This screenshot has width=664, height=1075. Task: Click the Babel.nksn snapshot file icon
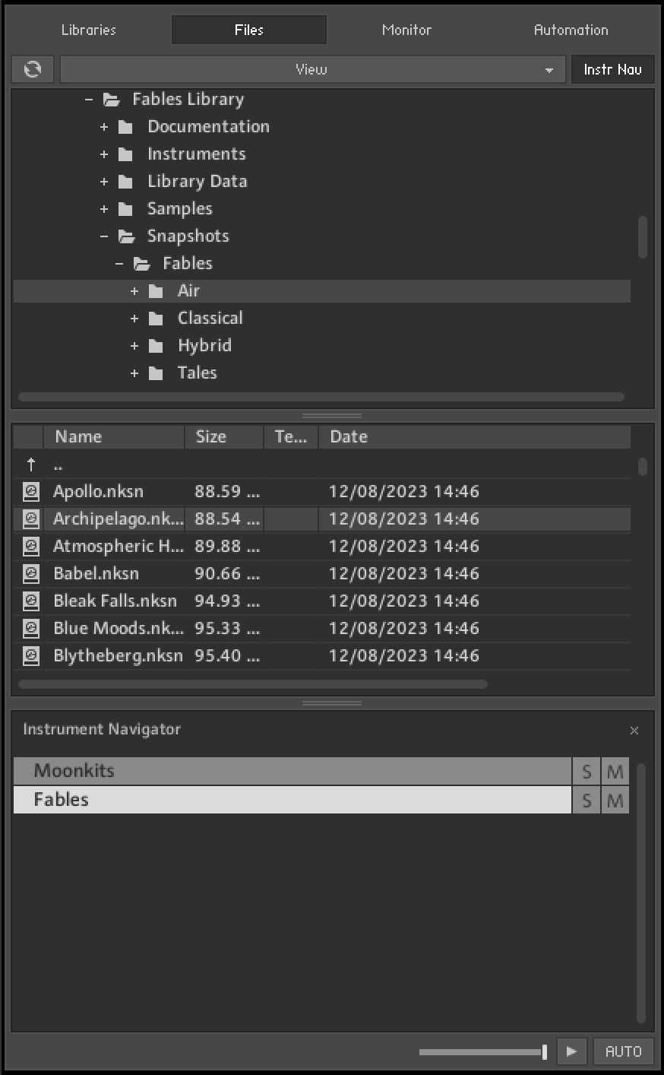28,573
